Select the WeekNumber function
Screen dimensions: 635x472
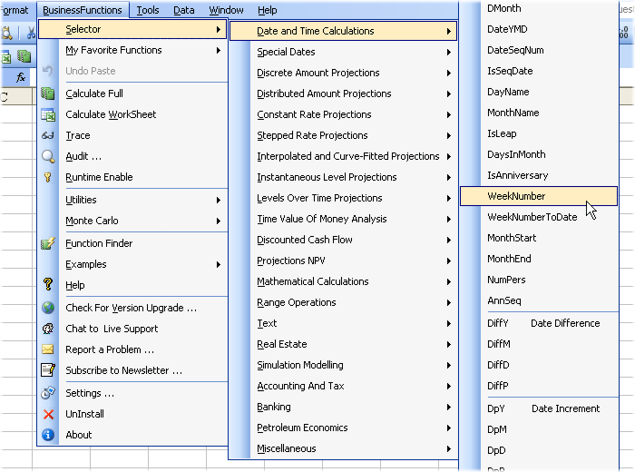539,196
